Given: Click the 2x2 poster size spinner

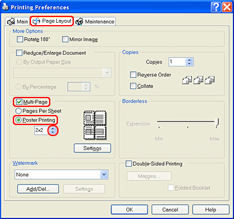Looking at the screenshot, I should click(x=53, y=130).
